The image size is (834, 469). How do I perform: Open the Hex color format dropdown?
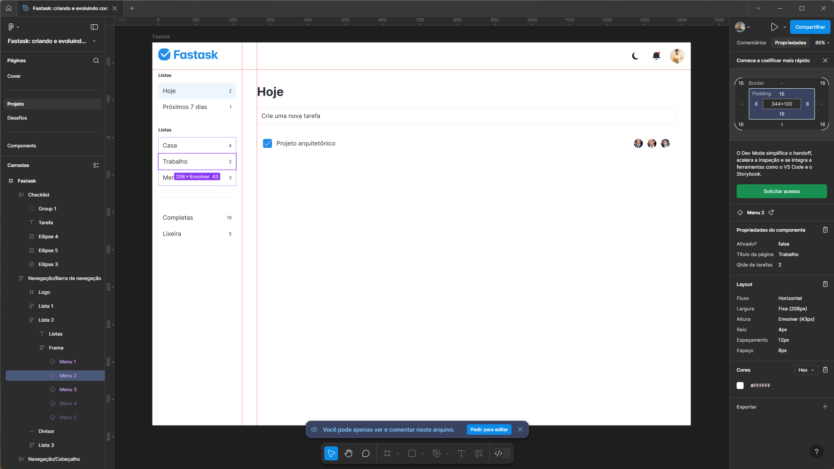coord(806,370)
